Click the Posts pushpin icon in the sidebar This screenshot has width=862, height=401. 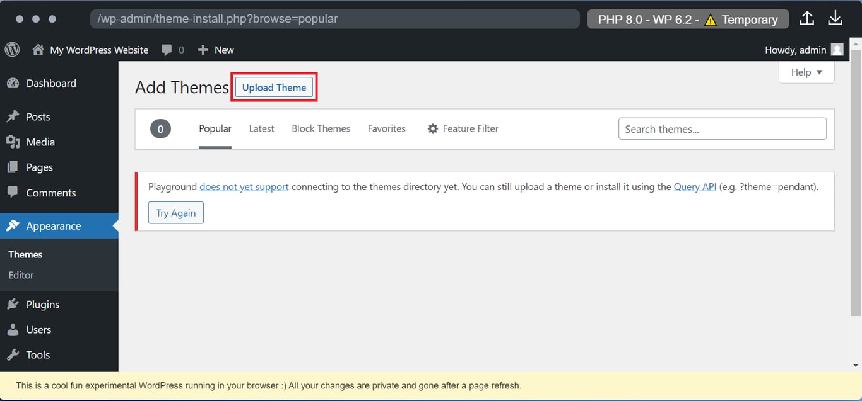click(x=15, y=116)
